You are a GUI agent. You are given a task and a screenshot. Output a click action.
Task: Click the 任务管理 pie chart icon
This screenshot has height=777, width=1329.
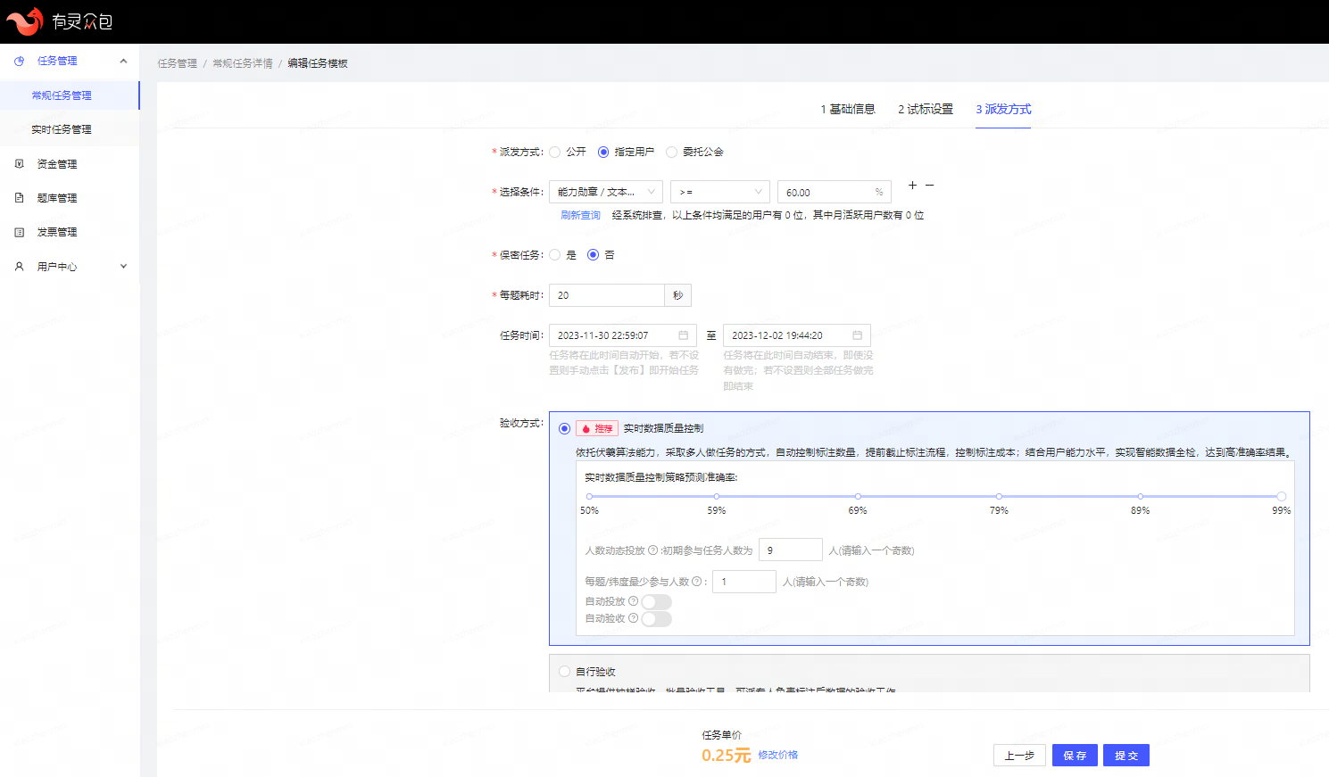(x=20, y=61)
